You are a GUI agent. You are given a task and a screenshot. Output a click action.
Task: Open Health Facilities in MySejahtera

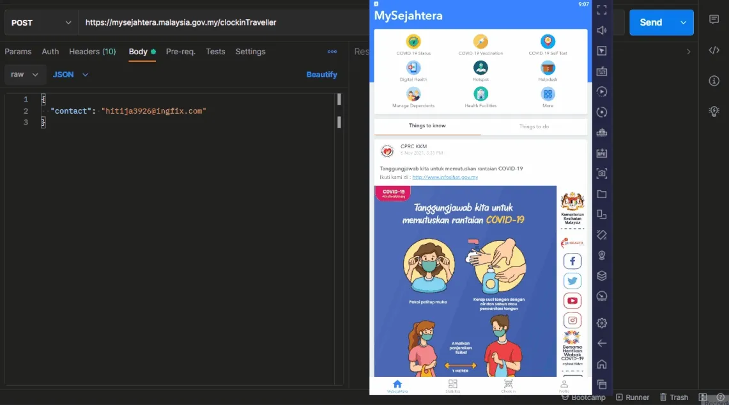coord(480,97)
